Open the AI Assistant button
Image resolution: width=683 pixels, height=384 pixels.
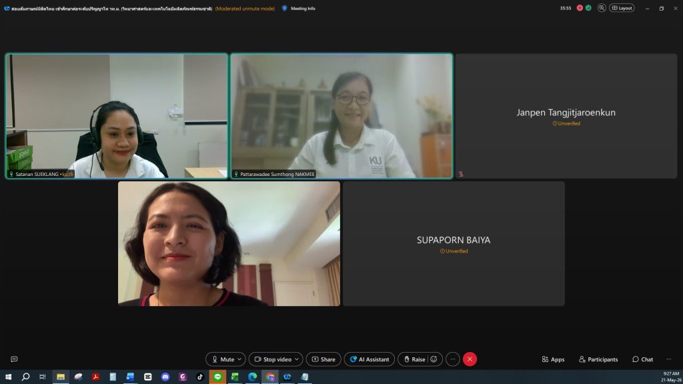click(x=370, y=359)
